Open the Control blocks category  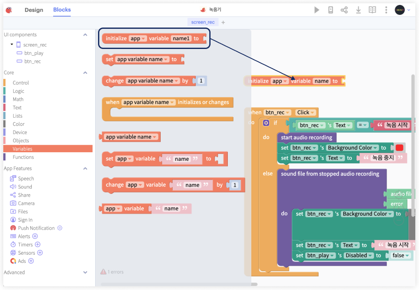click(x=21, y=83)
